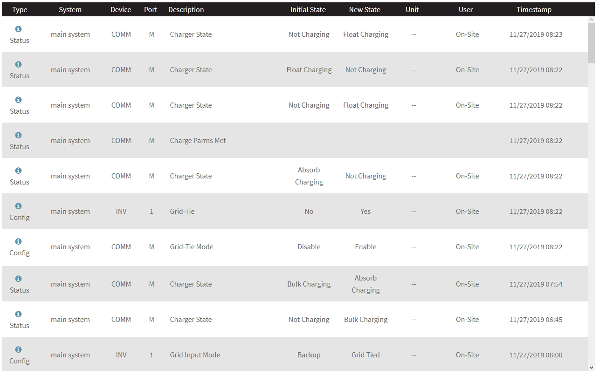Sort by the Timestamp column header
The image size is (600, 376).
534,10
